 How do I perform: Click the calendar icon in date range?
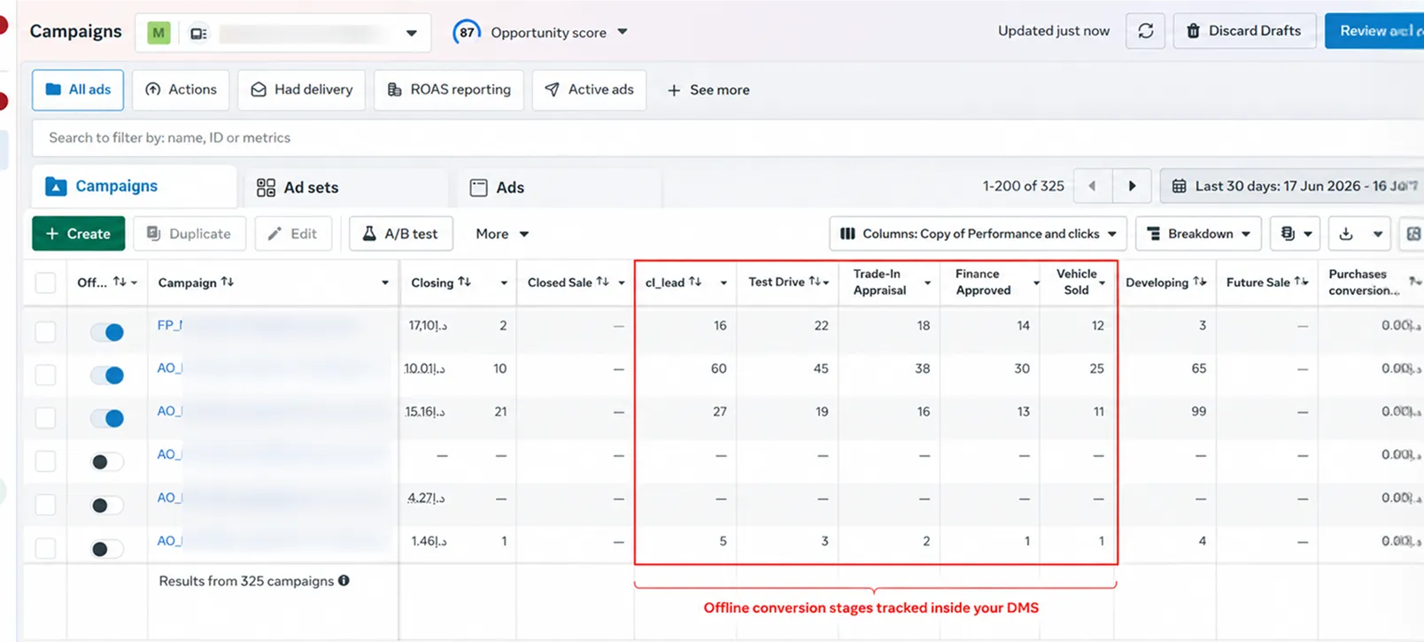(x=1179, y=186)
